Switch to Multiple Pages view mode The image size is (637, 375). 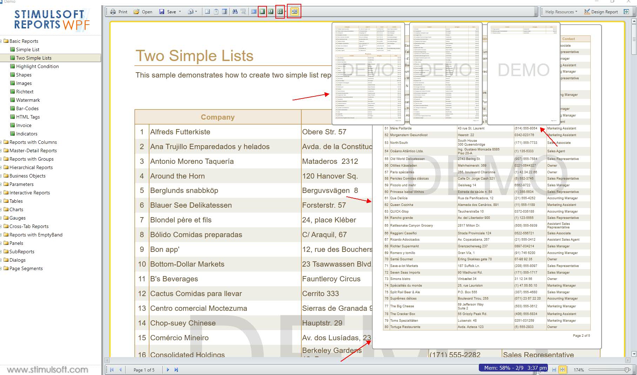coord(280,12)
